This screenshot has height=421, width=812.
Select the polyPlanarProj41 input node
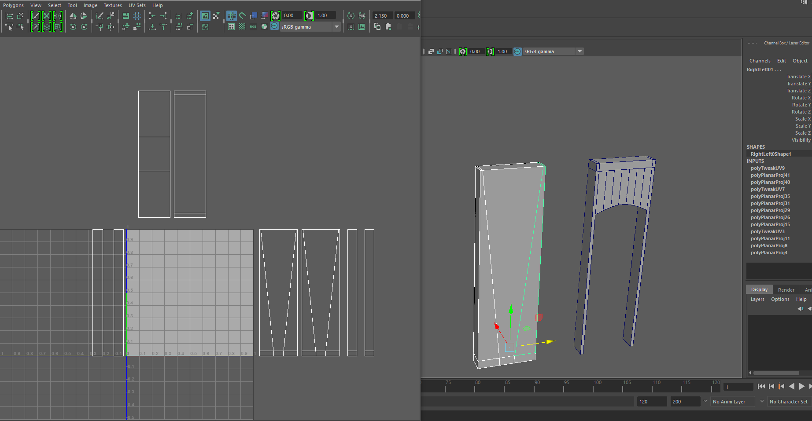click(x=771, y=175)
